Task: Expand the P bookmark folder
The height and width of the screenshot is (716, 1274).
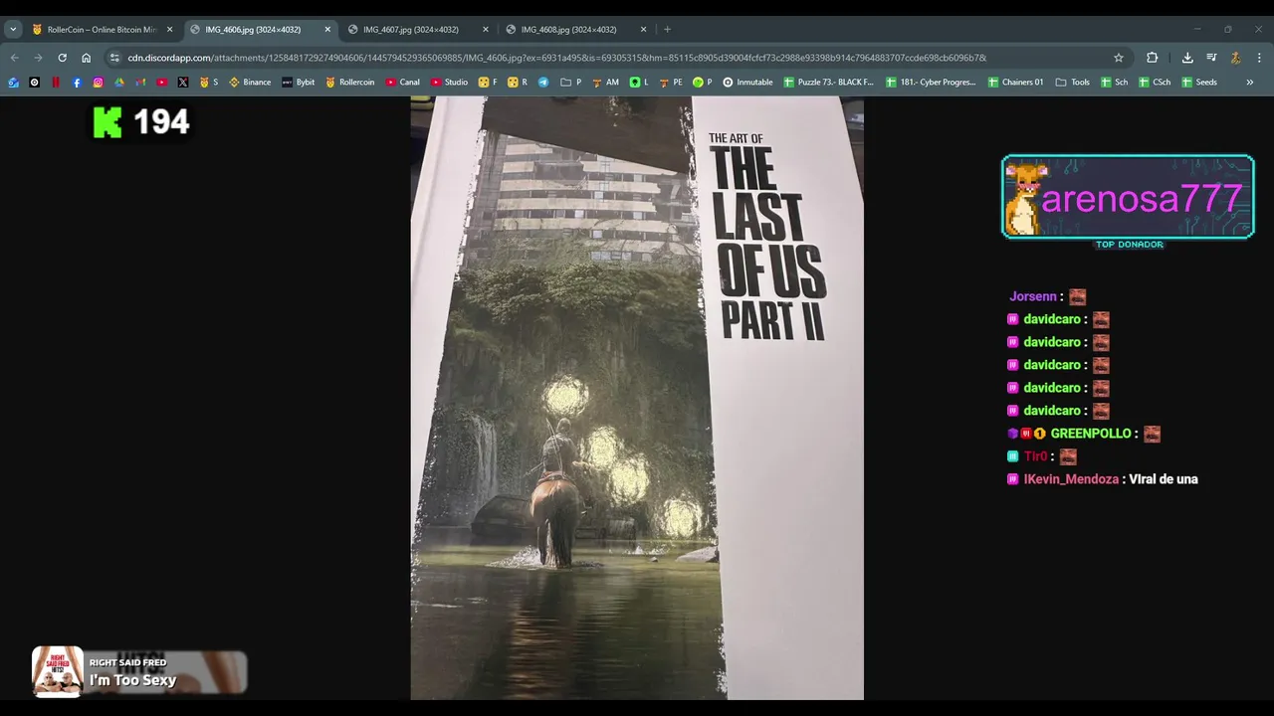Action: (571, 83)
